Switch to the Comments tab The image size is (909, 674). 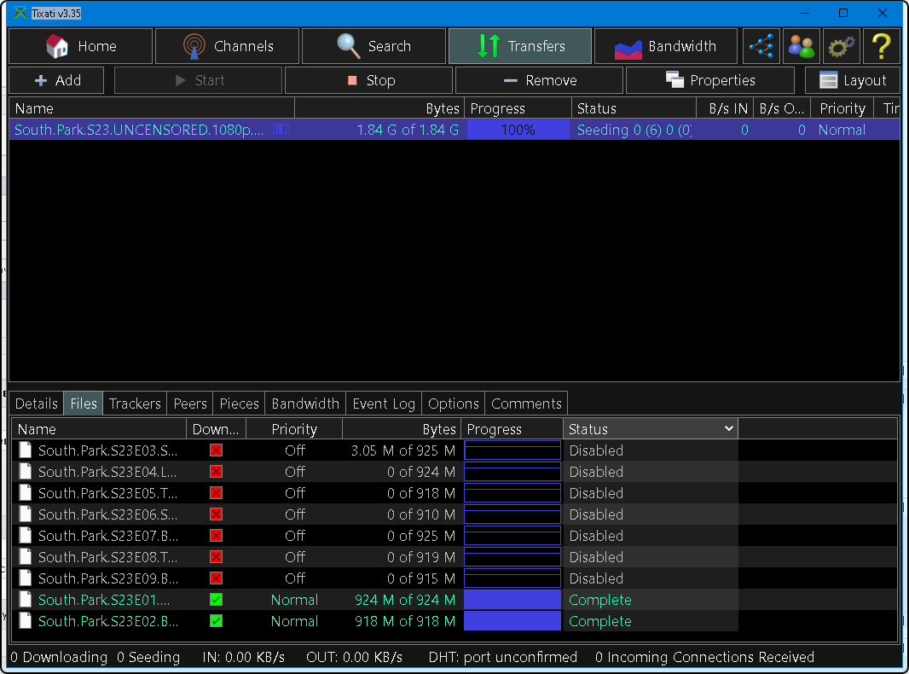pyautogui.click(x=526, y=404)
